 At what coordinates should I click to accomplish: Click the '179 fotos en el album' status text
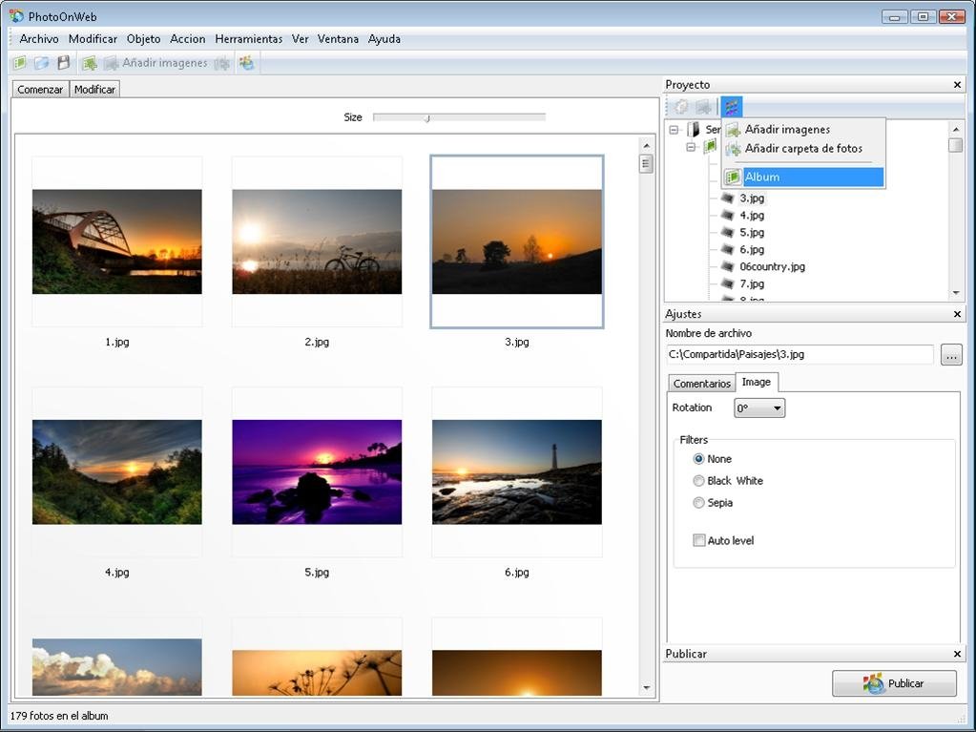pos(59,716)
